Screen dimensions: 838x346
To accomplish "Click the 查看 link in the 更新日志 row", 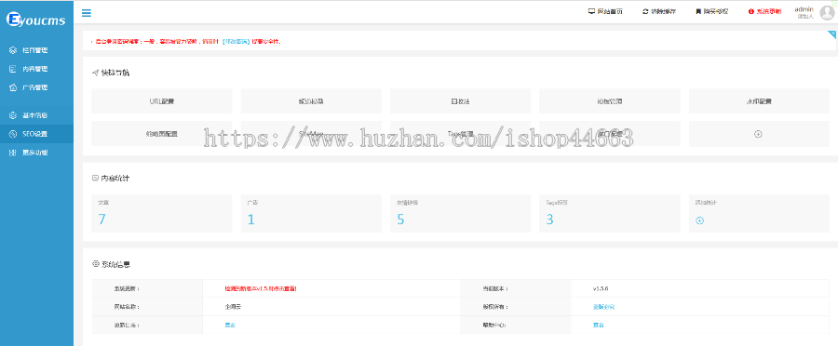I will 230,325.
